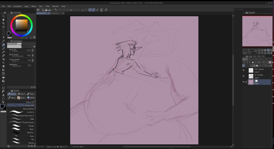This screenshot has height=149, width=274.
Task: Open the layer blending mode dropdown
Action: (x=253, y=59)
